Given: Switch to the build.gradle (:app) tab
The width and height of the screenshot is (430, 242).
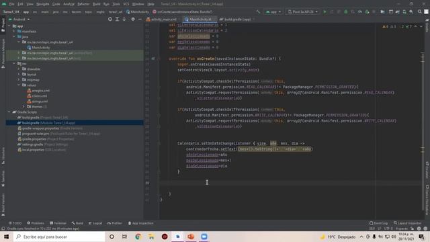Looking at the screenshot, I should (237, 19).
